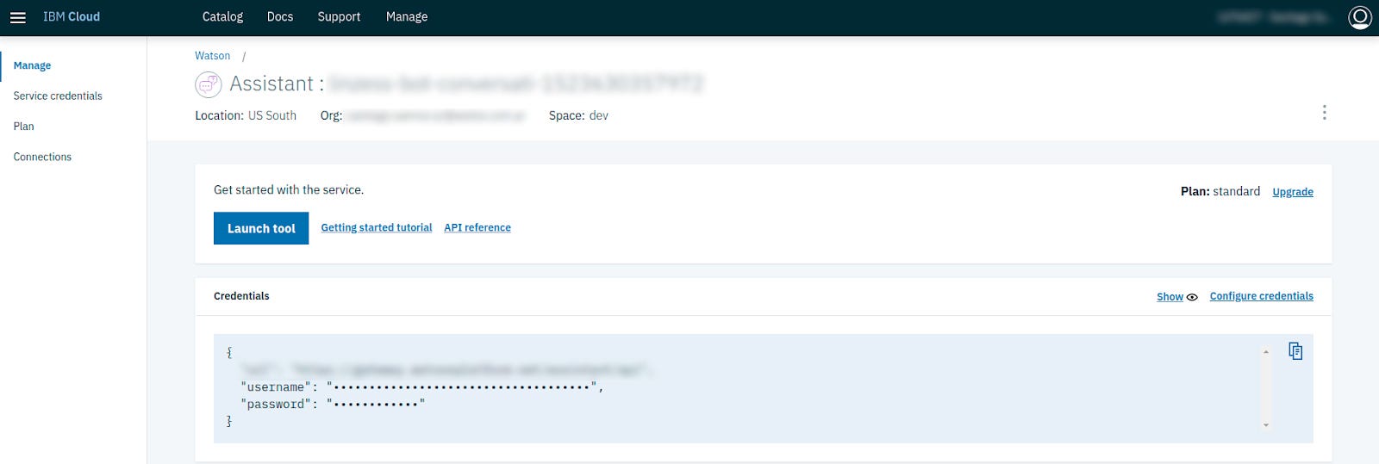1379x464 pixels.
Task: Open the Getting started tutorial link
Action: [x=377, y=228]
